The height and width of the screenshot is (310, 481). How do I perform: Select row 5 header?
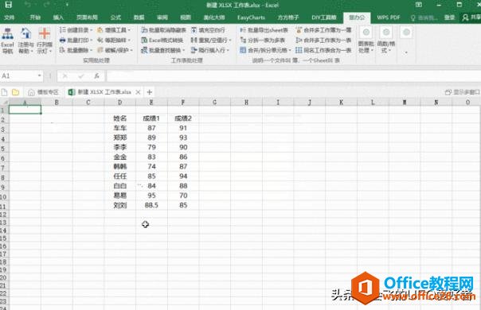point(4,149)
